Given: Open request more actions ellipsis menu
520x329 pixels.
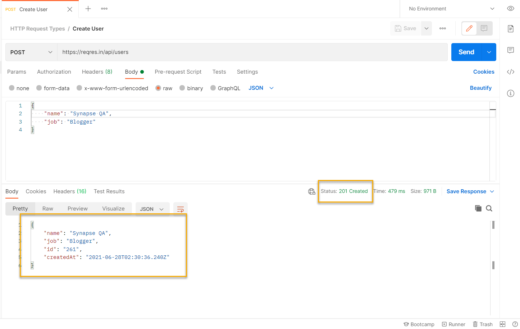Looking at the screenshot, I should click(x=443, y=28).
